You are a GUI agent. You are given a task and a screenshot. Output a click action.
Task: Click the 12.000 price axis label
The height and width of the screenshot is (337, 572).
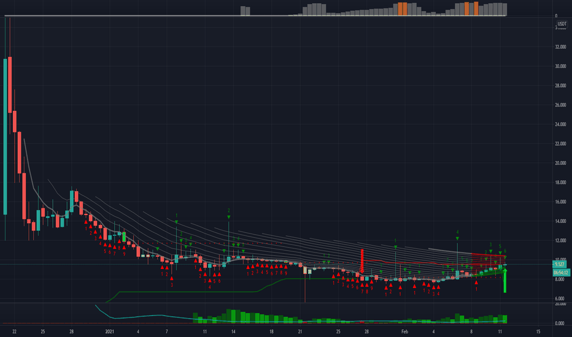coord(560,240)
